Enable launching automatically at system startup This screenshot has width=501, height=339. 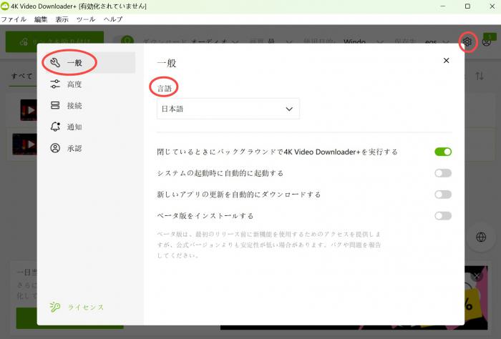443,173
